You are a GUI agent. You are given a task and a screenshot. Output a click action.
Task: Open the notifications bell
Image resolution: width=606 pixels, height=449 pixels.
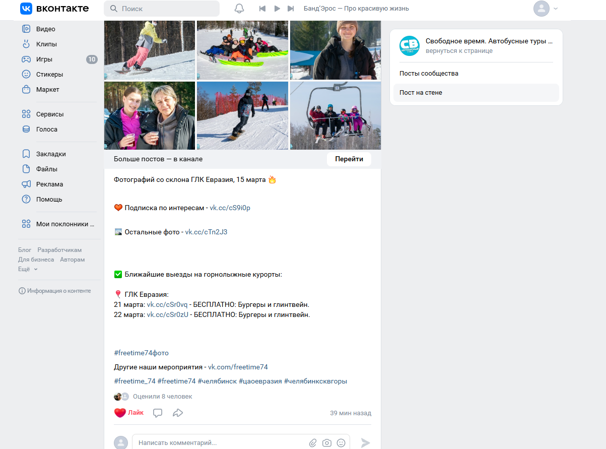click(239, 9)
